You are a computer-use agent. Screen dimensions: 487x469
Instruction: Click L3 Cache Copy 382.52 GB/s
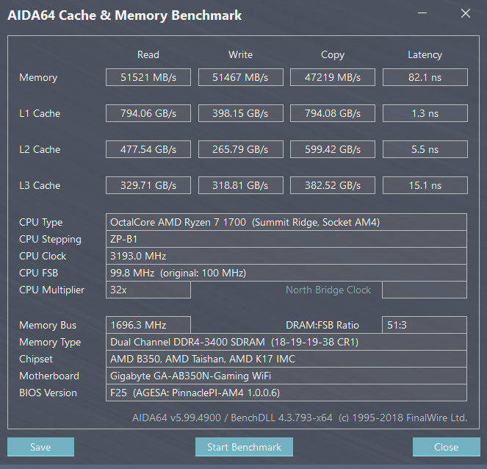[333, 185]
